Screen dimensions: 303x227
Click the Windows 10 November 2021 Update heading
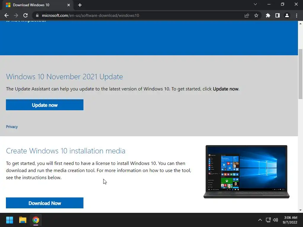pos(64,77)
